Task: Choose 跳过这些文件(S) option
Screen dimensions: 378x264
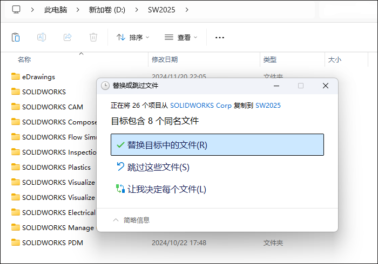Action: tap(217, 167)
